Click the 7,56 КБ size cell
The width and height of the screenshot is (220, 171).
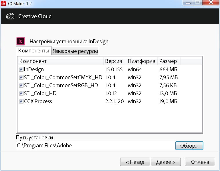[x=168, y=85]
